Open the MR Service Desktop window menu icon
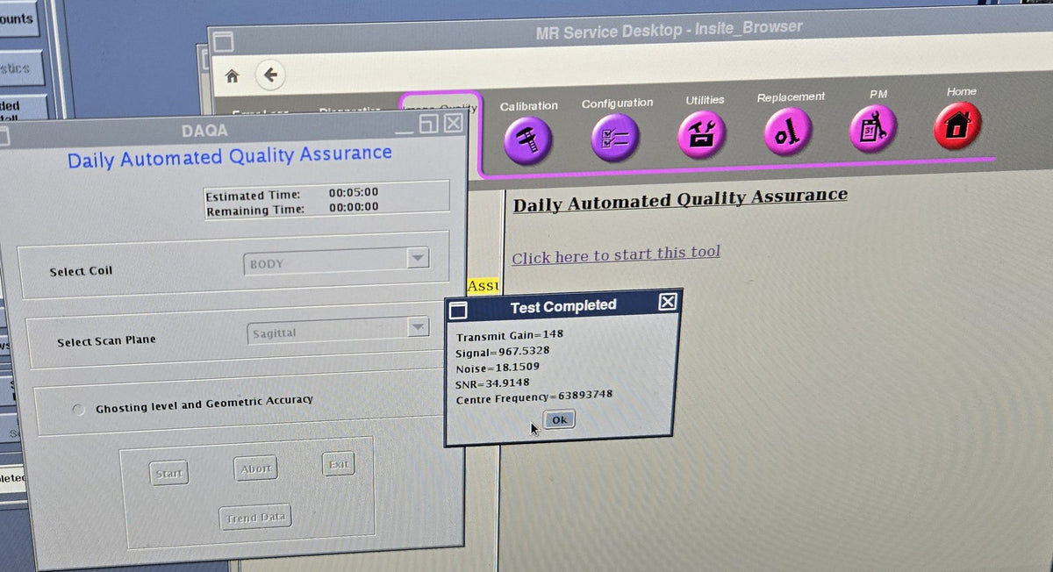Viewport: 1053px width, 572px height. click(x=223, y=42)
